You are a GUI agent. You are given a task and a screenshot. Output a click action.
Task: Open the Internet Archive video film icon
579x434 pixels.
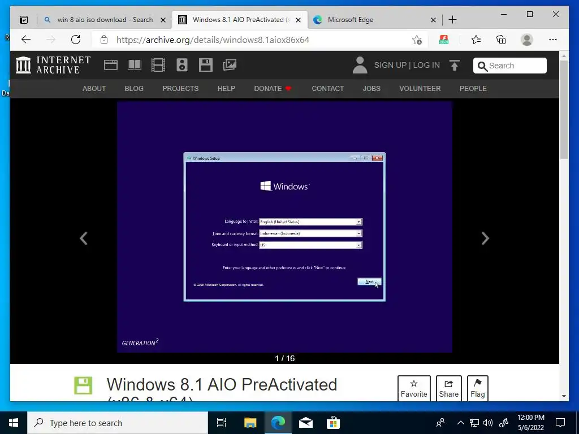coord(158,65)
